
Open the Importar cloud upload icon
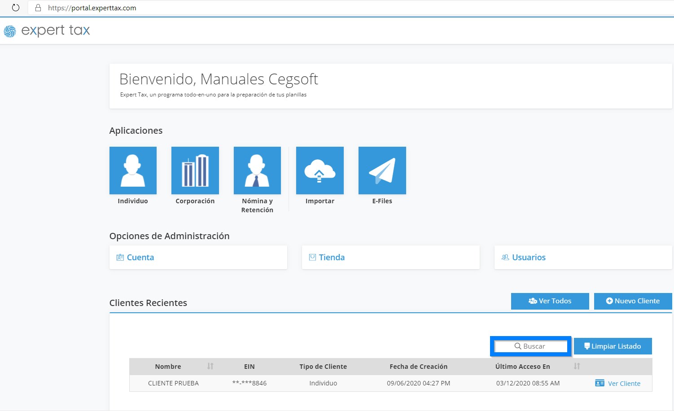(320, 171)
